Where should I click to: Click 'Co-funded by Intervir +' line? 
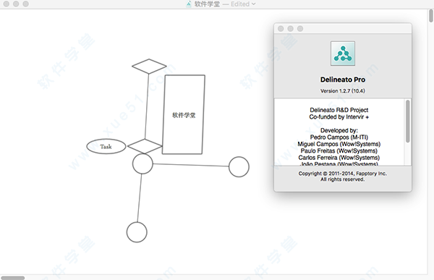339,117
